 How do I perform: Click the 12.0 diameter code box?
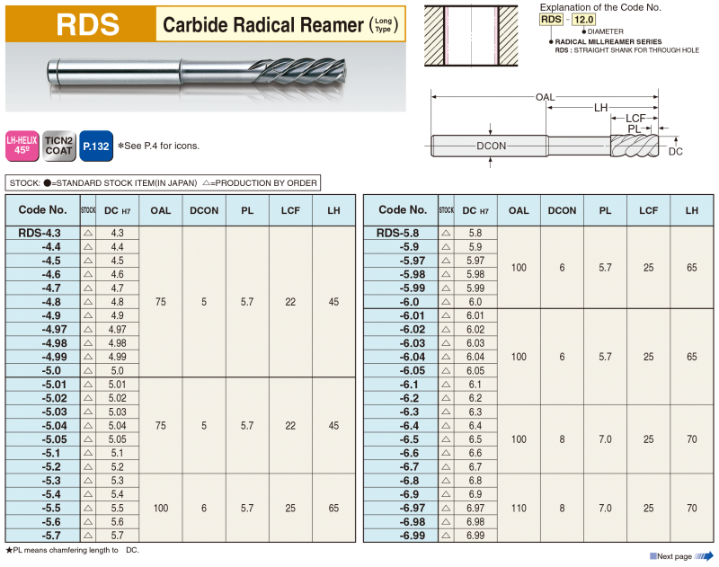click(x=585, y=19)
